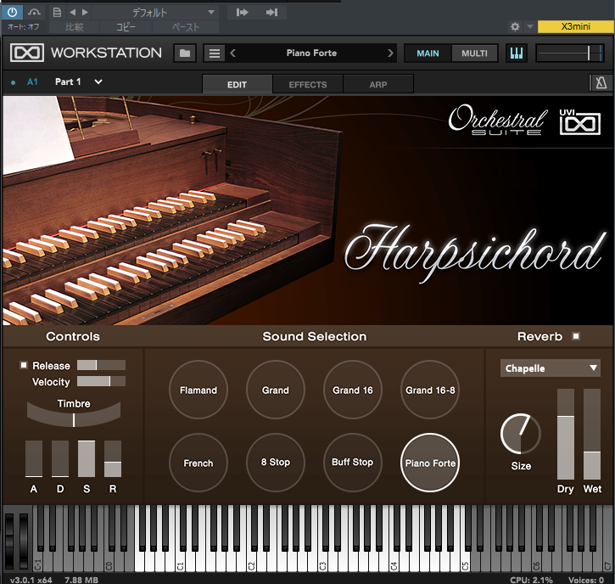Open the EFFECTS tab
The width and height of the screenshot is (615, 584).
[x=307, y=84]
